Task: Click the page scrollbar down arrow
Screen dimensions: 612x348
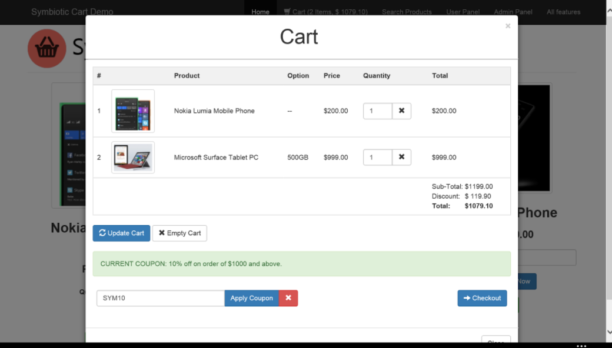Action: (609, 332)
